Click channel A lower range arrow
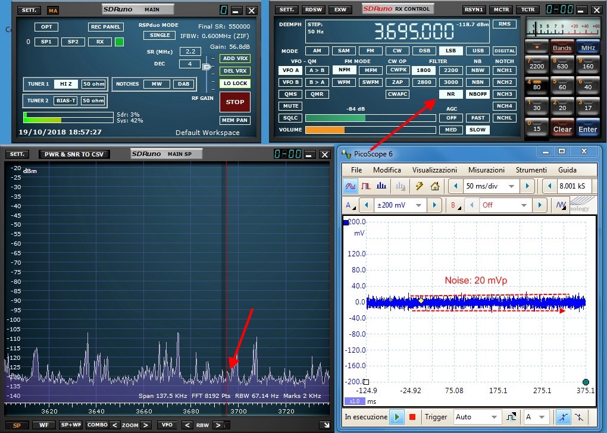This screenshot has width=607, height=433. (366, 205)
